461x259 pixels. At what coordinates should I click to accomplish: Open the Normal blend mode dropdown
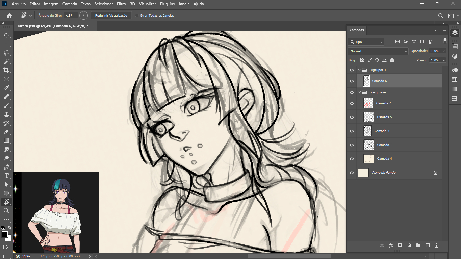[x=378, y=51]
